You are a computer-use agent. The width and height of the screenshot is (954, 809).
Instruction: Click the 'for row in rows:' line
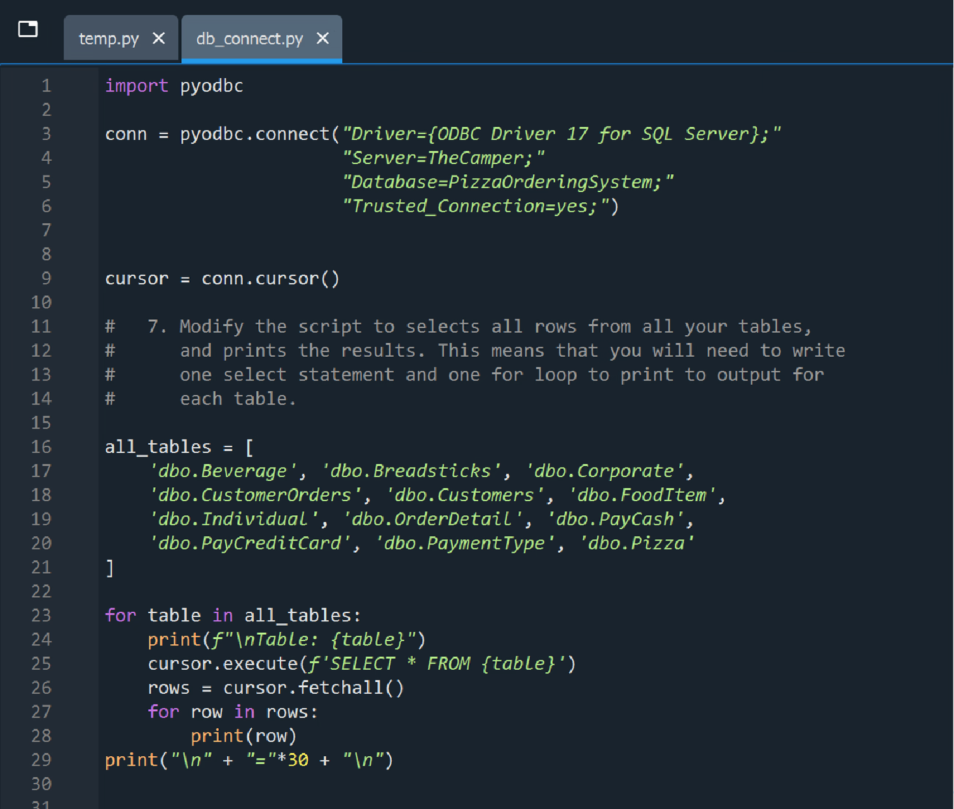pos(233,712)
